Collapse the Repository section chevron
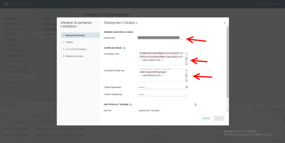 33,40
